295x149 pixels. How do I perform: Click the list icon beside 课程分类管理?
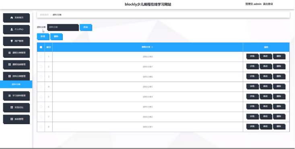(x=10, y=53)
